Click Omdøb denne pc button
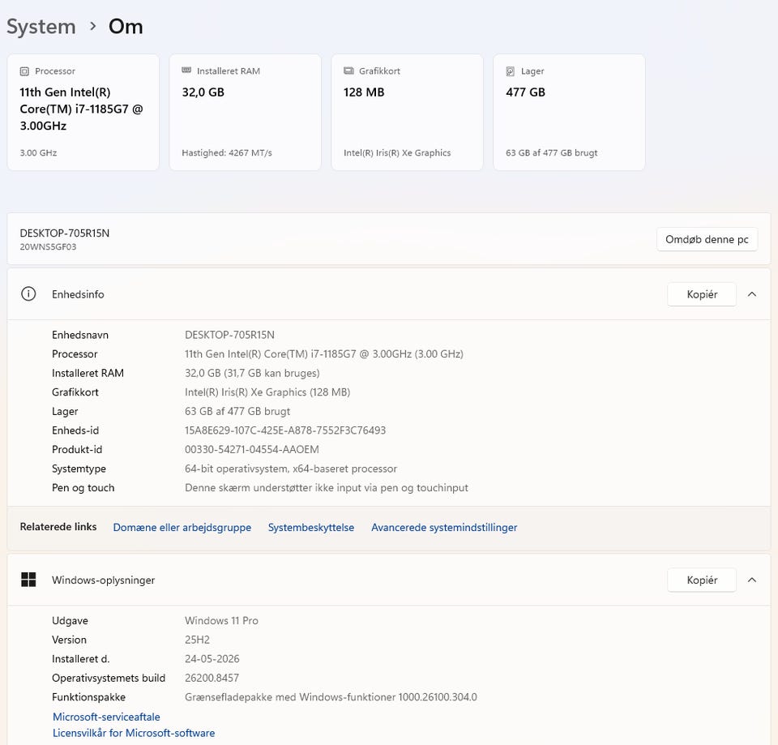The image size is (778, 745). [x=707, y=239]
